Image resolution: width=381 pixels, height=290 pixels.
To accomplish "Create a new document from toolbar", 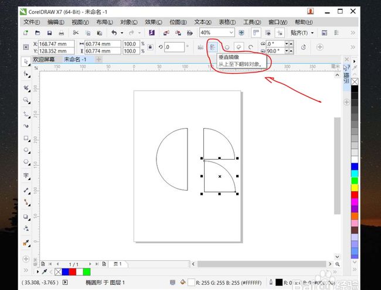I will (x=26, y=33).
